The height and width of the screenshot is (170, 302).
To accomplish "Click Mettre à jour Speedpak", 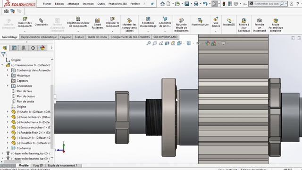I will tap(244, 25).
